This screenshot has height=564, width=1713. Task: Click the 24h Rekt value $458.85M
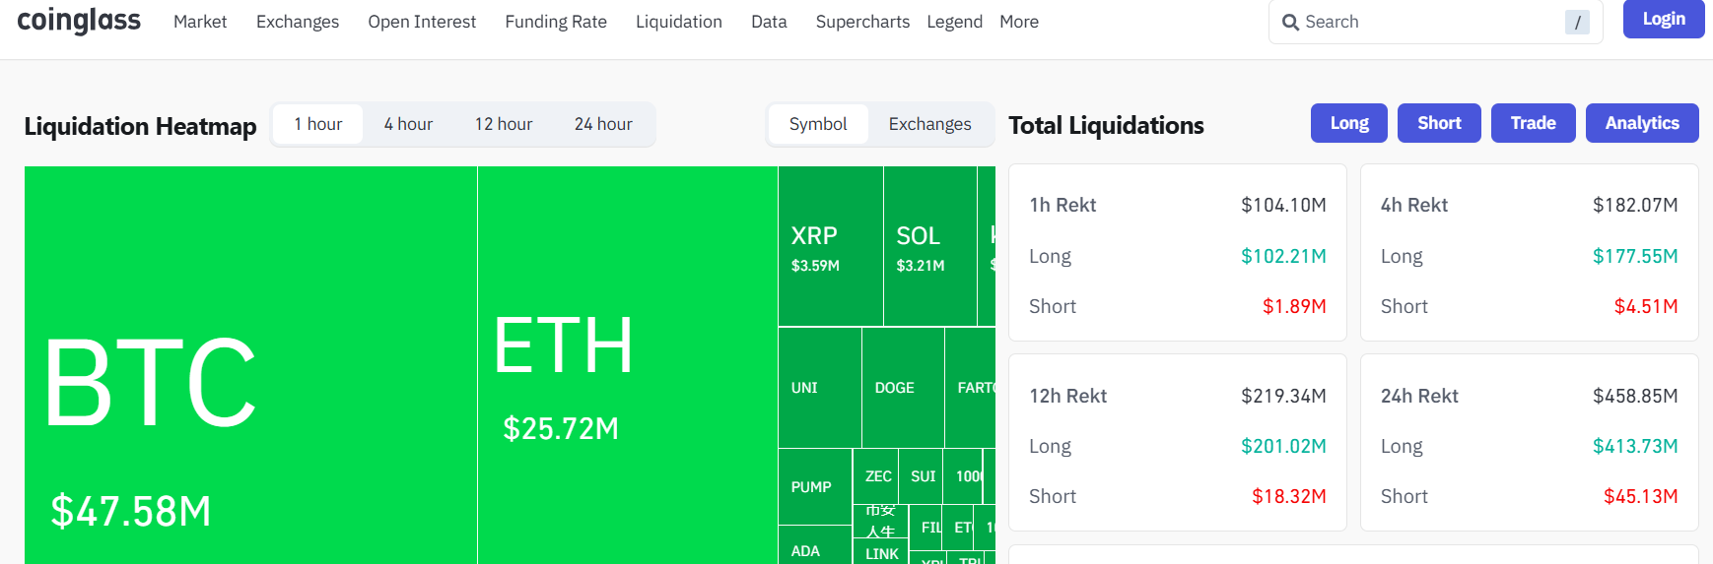pos(1635,396)
